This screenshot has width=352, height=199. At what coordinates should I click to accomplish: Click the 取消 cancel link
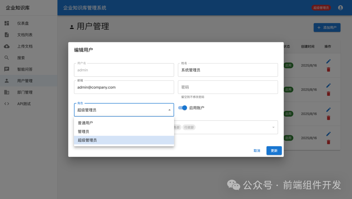click(257, 150)
